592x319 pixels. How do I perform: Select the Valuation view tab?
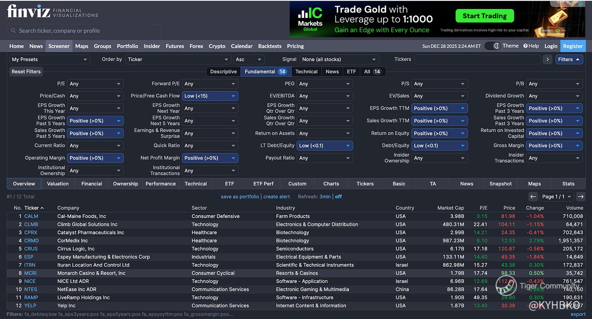(58, 184)
